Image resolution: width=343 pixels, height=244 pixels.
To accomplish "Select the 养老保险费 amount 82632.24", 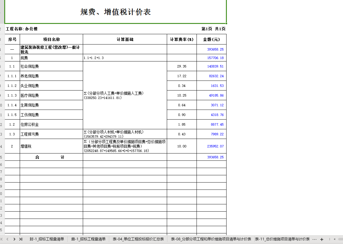I will (211, 76).
